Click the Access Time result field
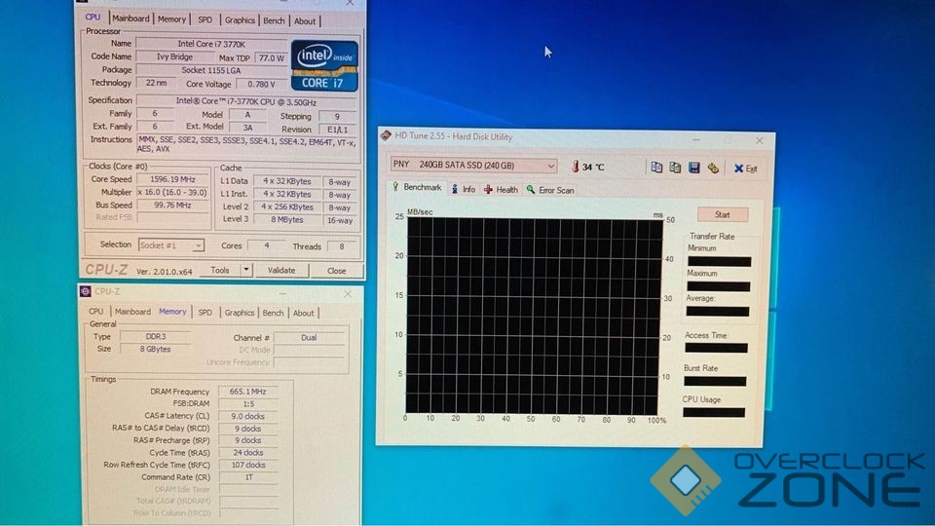Viewport: 935px width, 526px height. coord(716,348)
